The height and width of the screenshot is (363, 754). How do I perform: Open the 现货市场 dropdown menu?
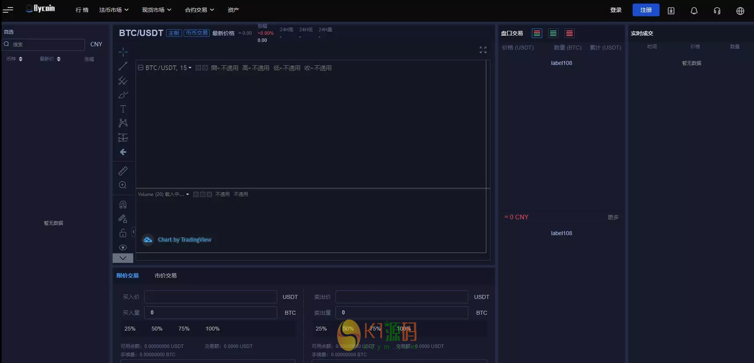[x=157, y=10]
